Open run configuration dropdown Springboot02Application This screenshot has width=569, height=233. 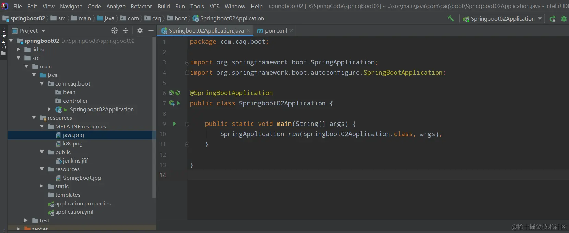(x=502, y=18)
